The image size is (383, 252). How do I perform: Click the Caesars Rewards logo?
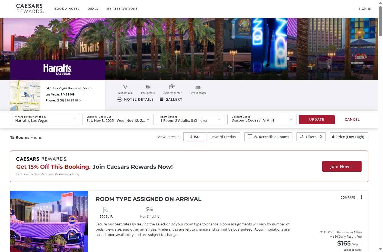click(x=30, y=8)
